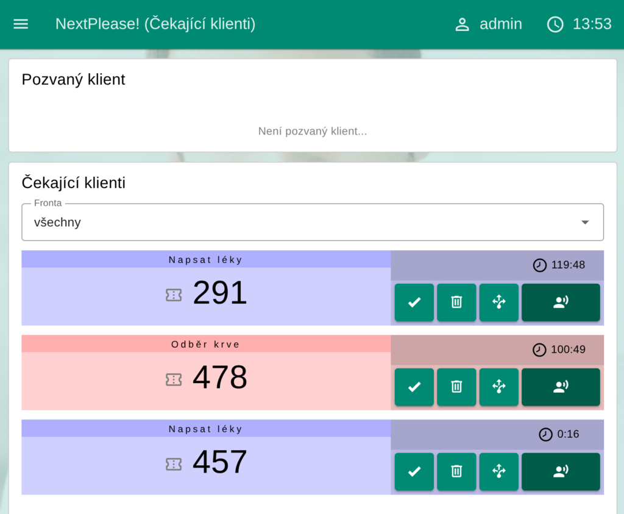
Task: Call client with ticket 457
Action: point(561,471)
